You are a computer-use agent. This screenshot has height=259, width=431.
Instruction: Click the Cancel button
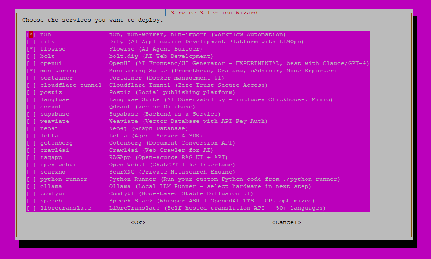287,222
